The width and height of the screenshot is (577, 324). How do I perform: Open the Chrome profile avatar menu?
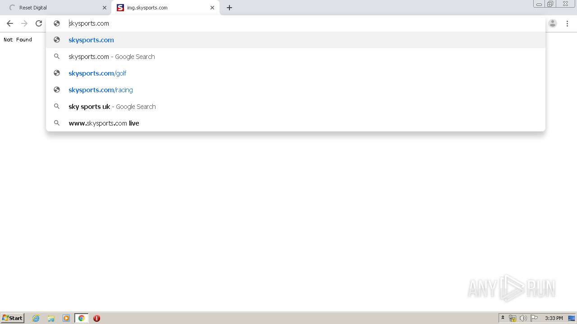pyautogui.click(x=553, y=23)
